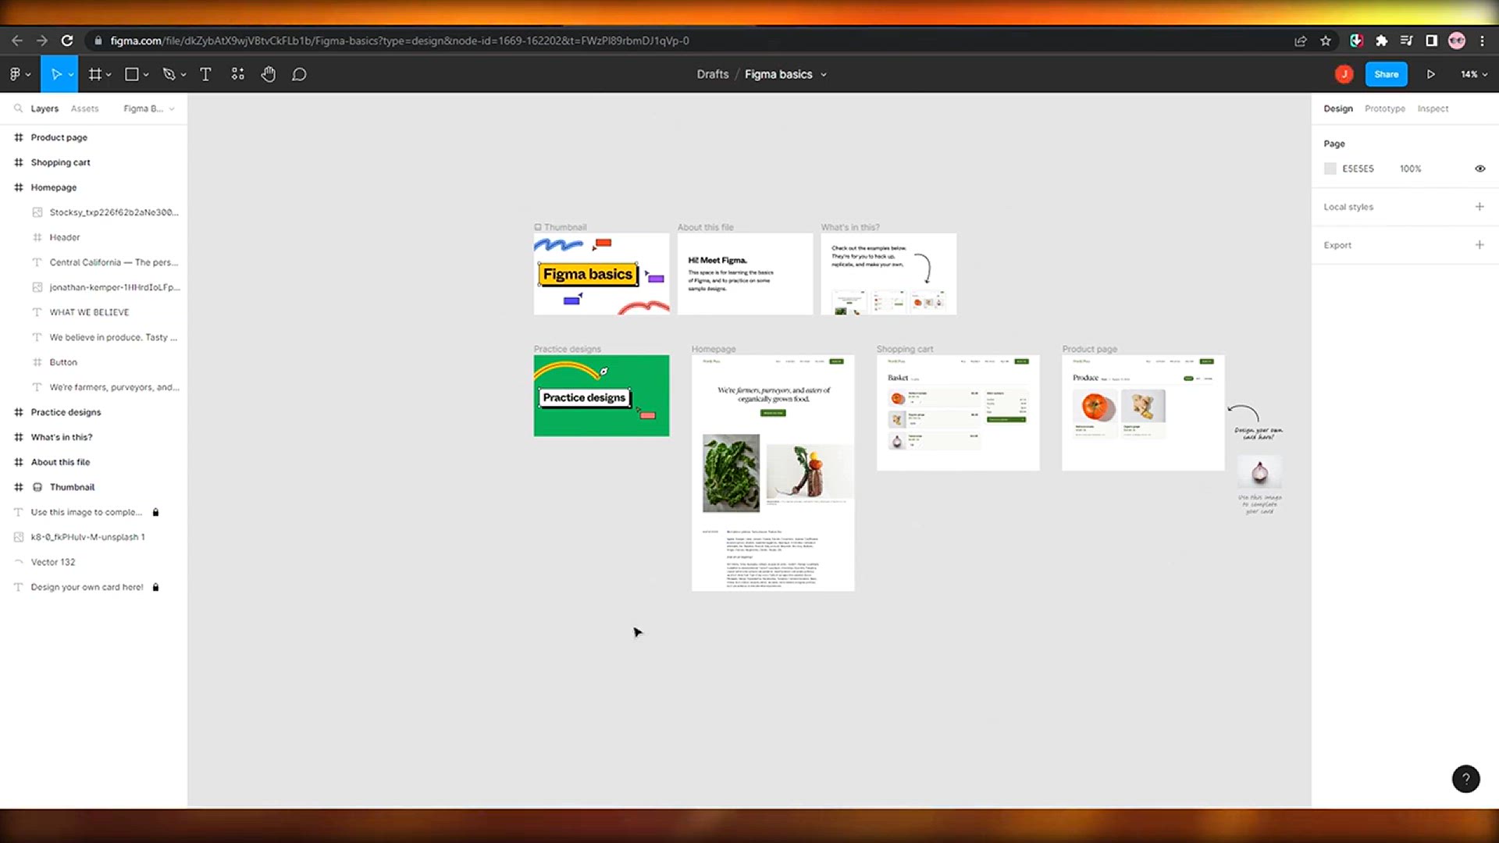Switch to the Layers tab
The image size is (1499, 843).
tap(45, 108)
